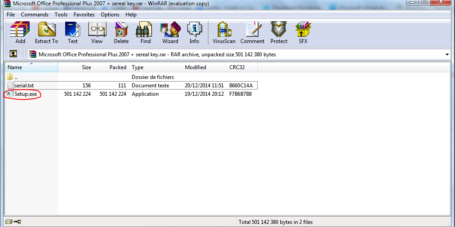Click the Setup.exe application icon
This screenshot has width=455, height=227.
[x=11, y=94]
